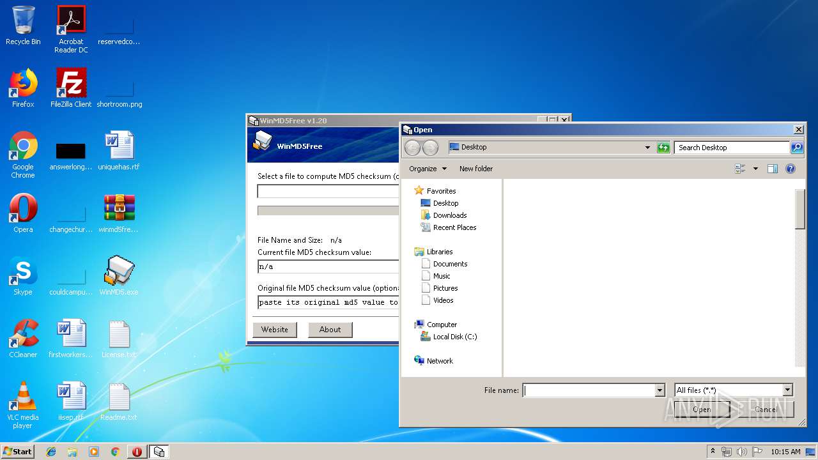
Task: Click the Forward arrow in Open dialog
Action: click(x=430, y=148)
